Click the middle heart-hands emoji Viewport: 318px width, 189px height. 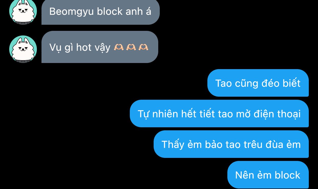click(131, 47)
